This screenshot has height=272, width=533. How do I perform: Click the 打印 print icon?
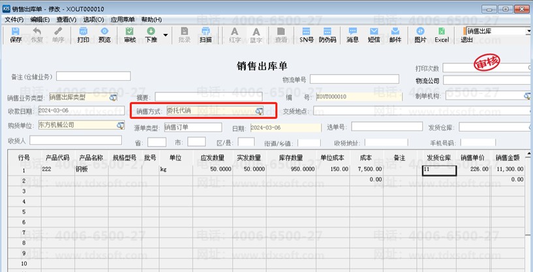[84, 35]
